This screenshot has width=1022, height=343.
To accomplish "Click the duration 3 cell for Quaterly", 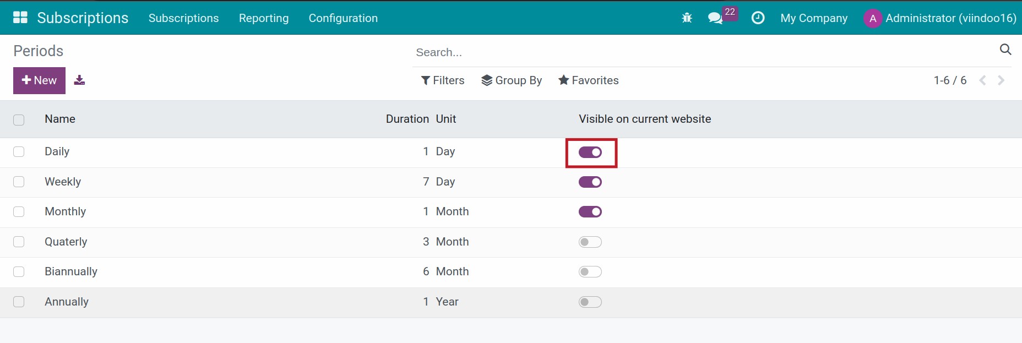I will [x=426, y=242].
